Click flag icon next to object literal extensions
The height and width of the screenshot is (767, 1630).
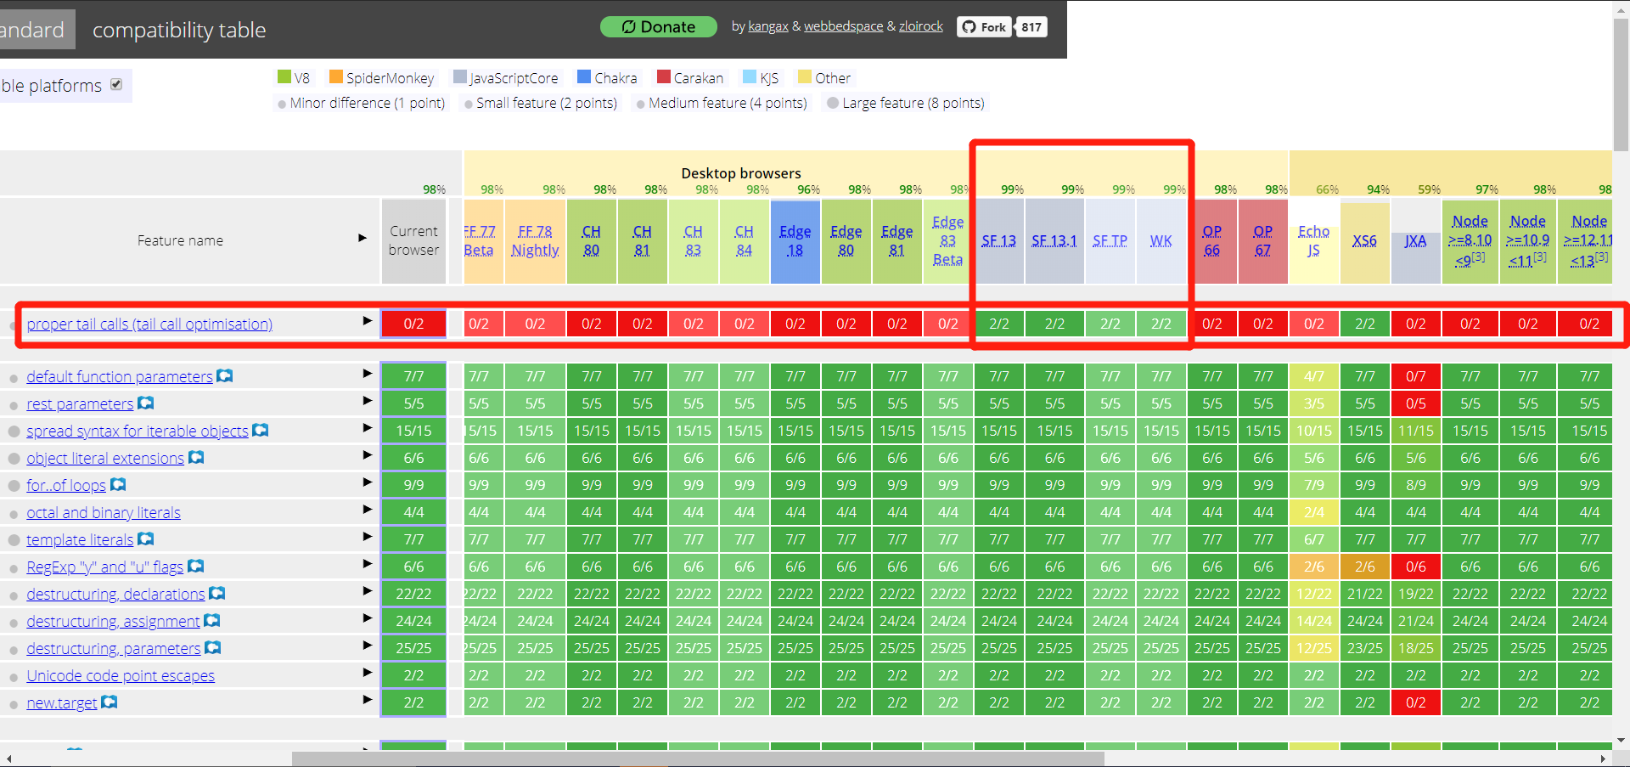pos(196,457)
